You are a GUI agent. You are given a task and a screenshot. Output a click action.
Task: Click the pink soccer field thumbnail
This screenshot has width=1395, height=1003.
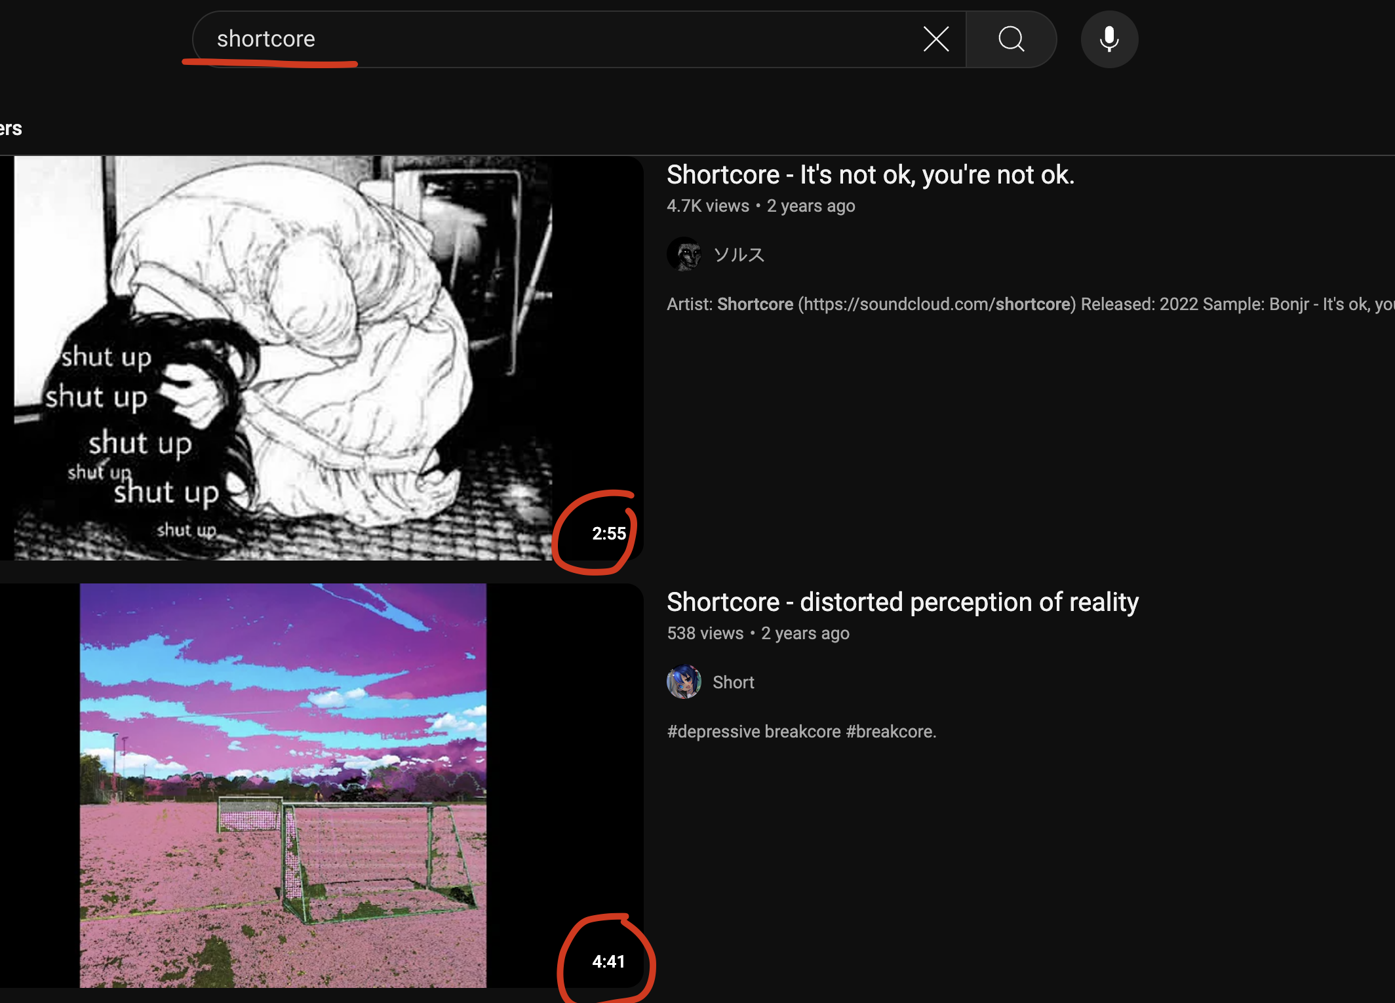coord(283,785)
